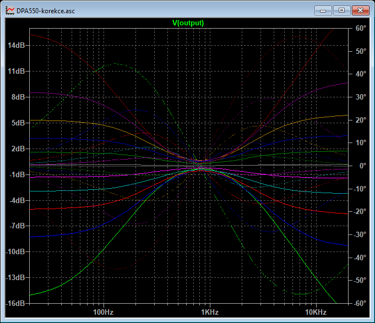Click the -60° phase axis label
375x323 pixels.
360,303
